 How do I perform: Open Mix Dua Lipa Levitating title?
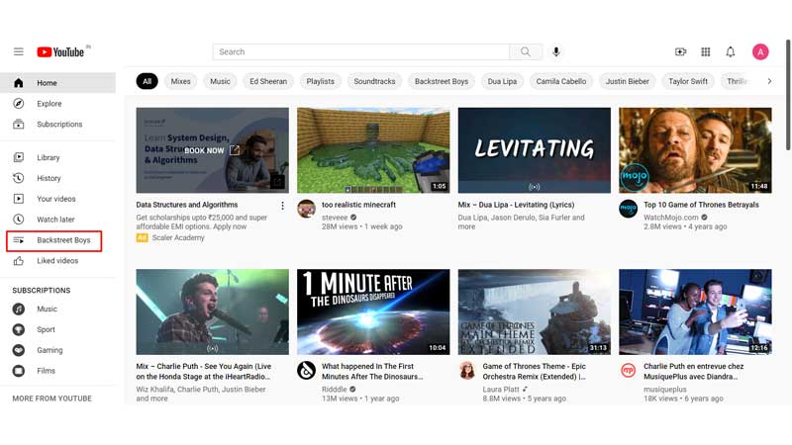[x=516, y=205]
